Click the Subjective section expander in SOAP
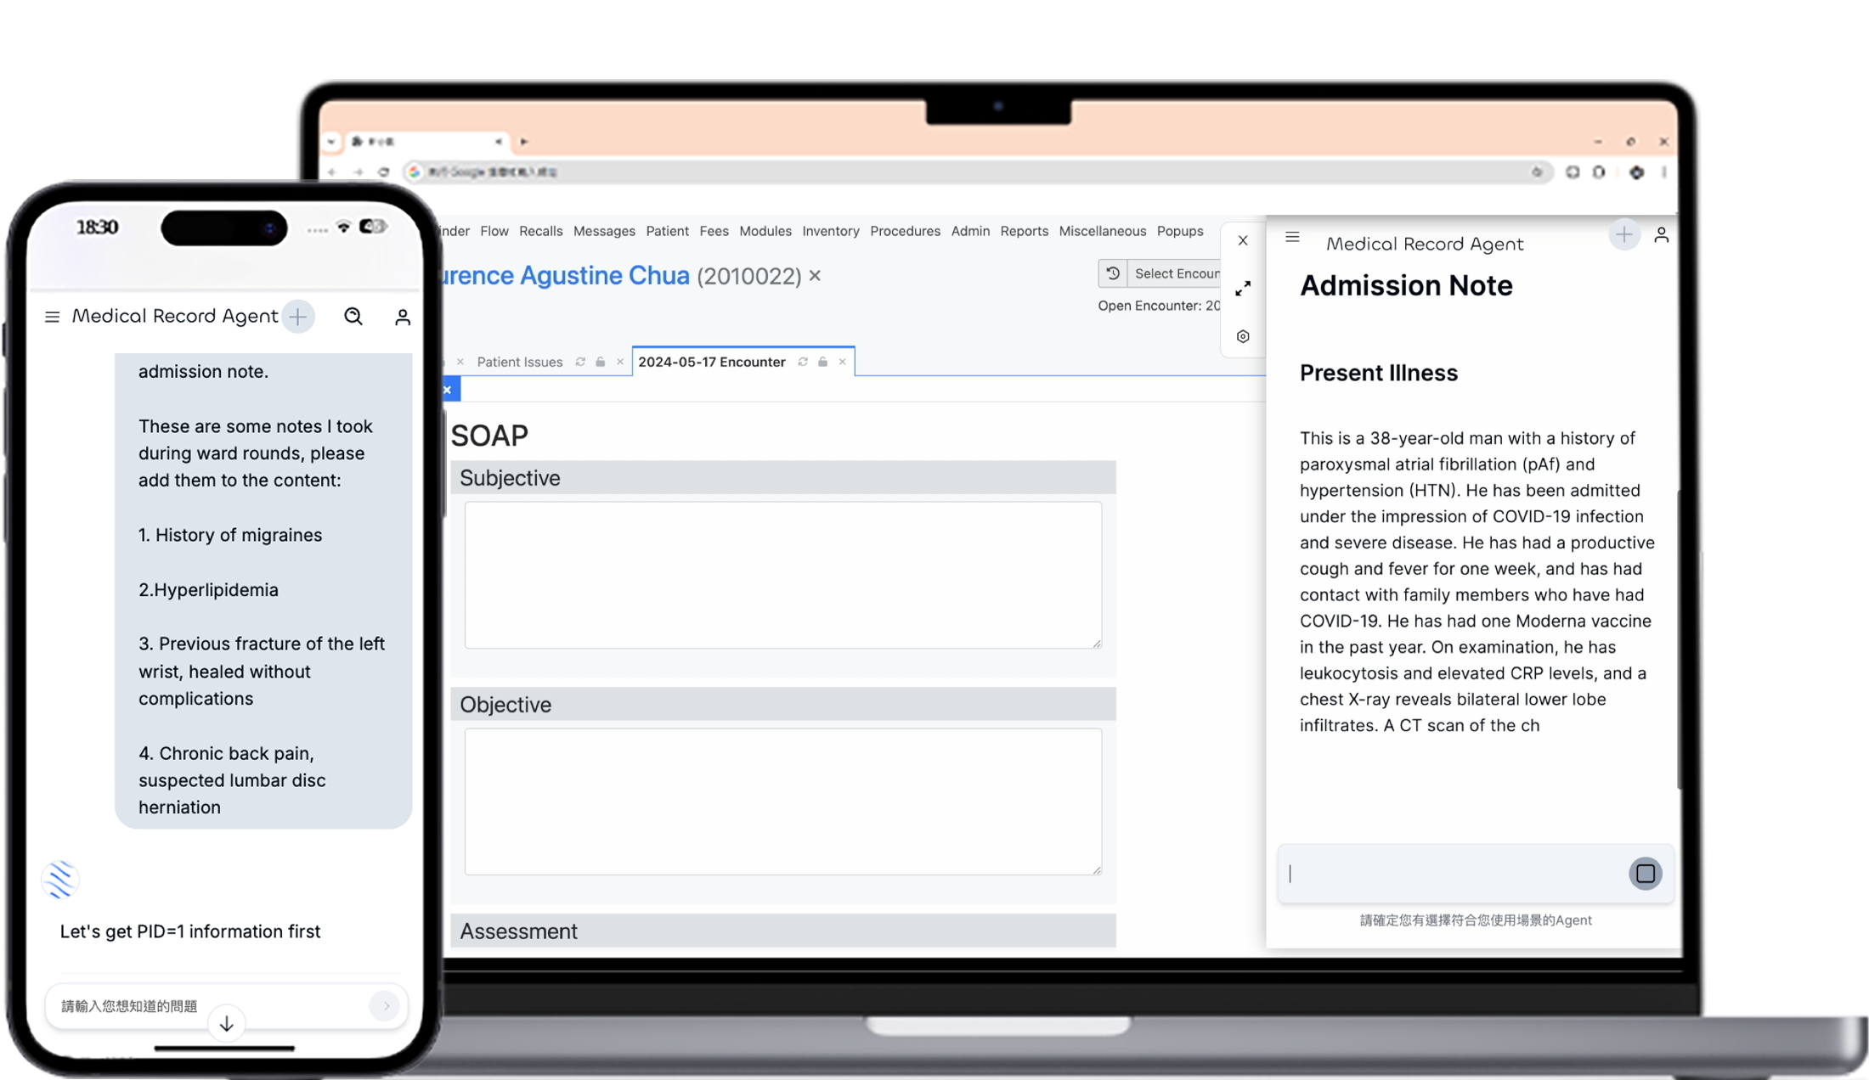The width and height of the screenshot is (1869, 1080). tap(782, 477)
